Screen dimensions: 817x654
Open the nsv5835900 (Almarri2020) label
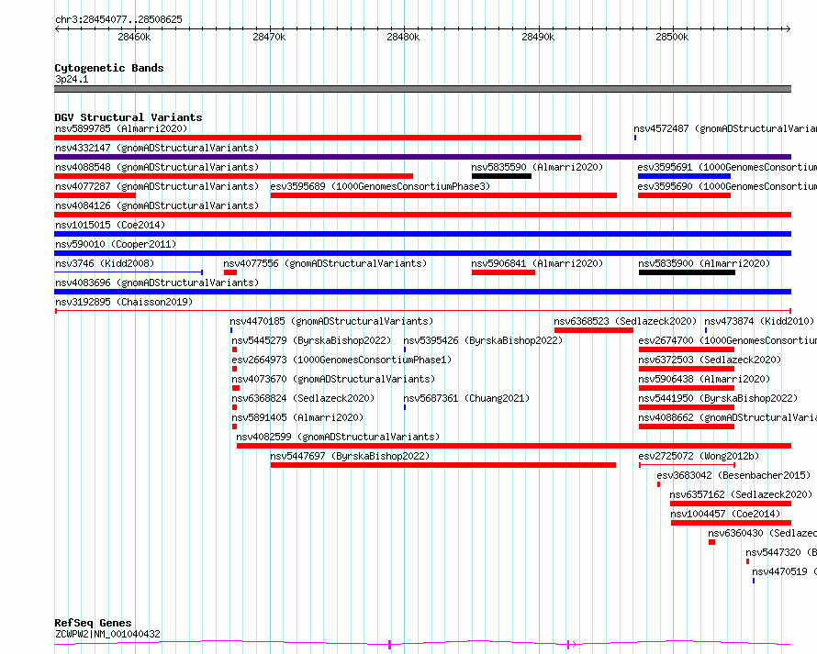coord(704,263)
